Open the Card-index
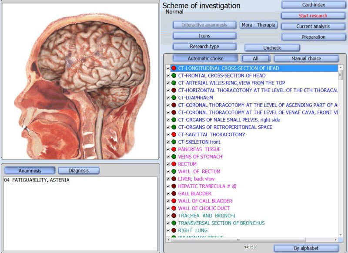Viewport: 348px width, 253px height. point(310,5)
